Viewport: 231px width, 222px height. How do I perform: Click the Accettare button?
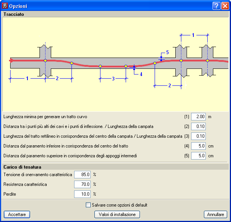click(x=17, y=214)
